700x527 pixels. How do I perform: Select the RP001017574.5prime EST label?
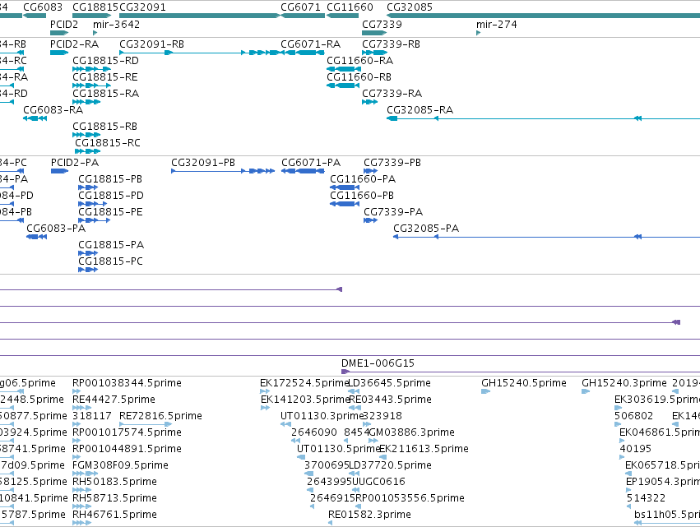pyautogui.click(x=127, y=432)
